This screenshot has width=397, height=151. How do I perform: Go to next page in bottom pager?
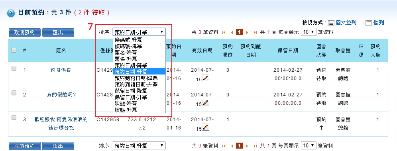[x=248, y=146]
